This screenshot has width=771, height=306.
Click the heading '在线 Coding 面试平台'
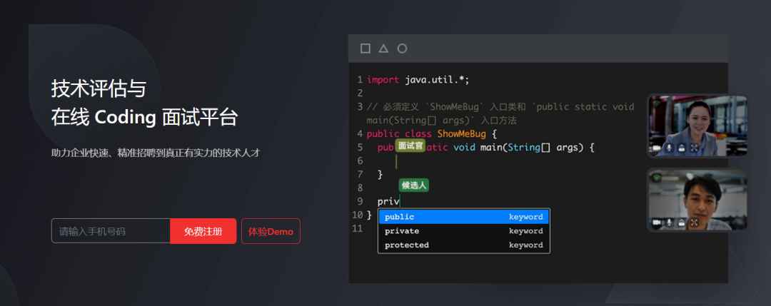(144, 118)
